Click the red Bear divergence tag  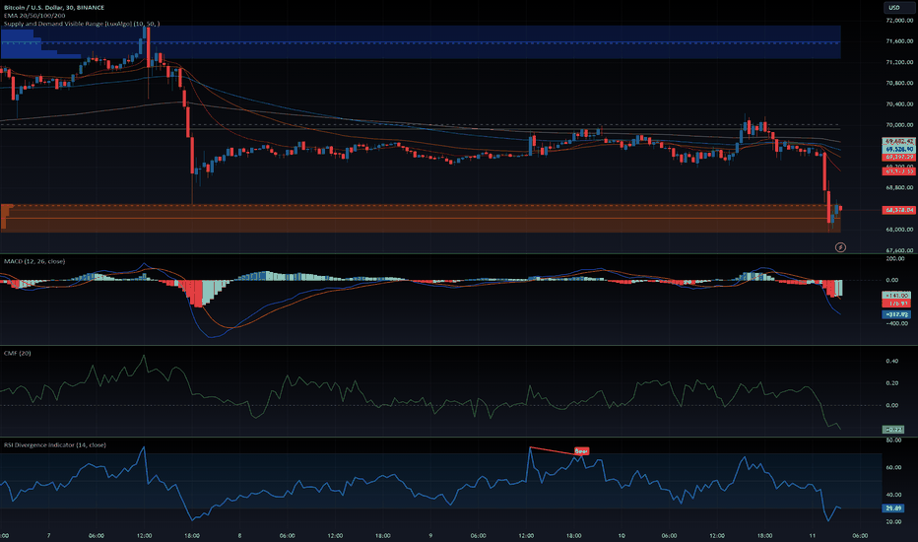pos(581,451)
